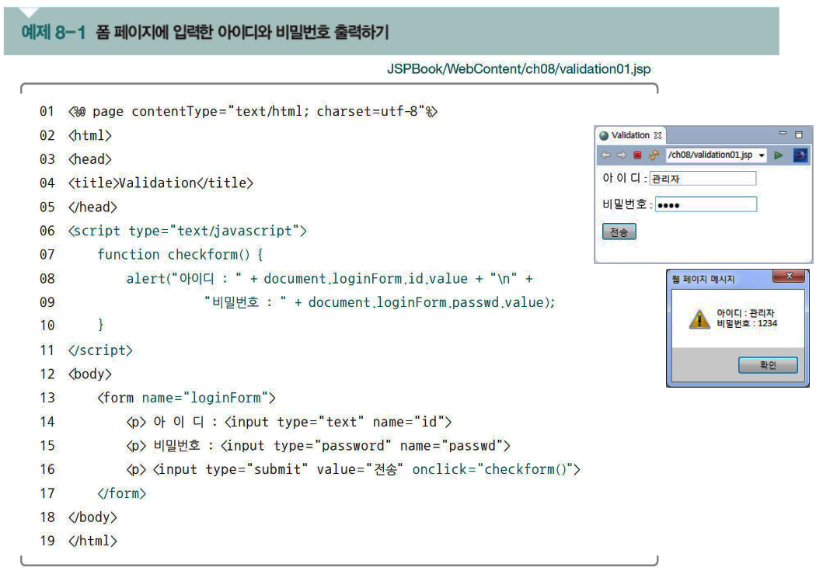The image size is (823, 571).
Task: Click code line 04 title Validation tag
Action: pyautogui.click(x=161, y=183)
